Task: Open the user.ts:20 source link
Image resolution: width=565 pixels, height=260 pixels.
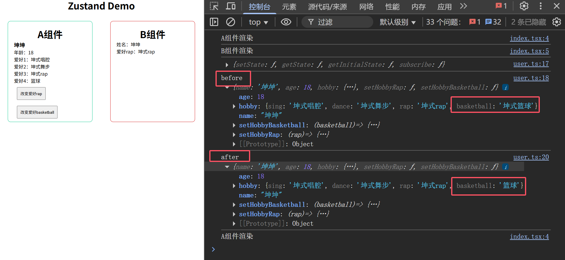Action: click(531, 157)
